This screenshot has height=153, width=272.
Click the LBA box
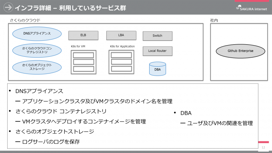click(121, 35)
